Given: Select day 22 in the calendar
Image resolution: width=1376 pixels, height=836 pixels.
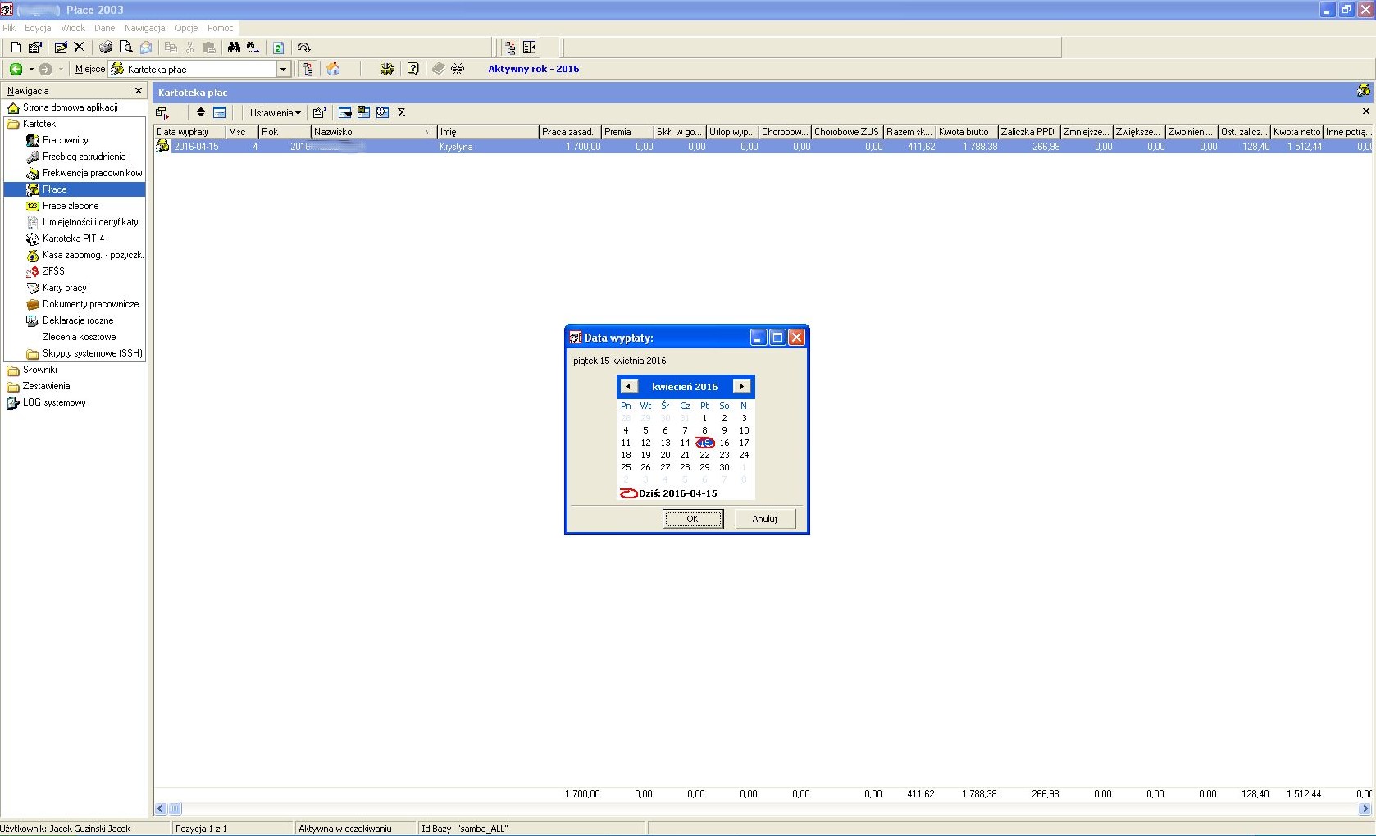Looking at the screenshot, I should tap(704, 455).
